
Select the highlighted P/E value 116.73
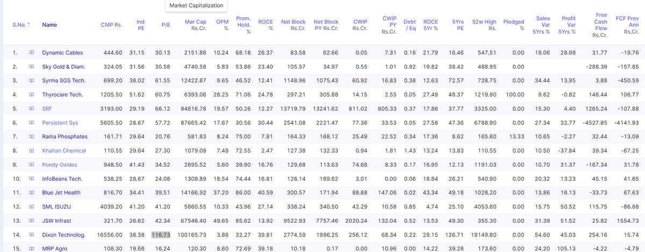tap(161, 235)
